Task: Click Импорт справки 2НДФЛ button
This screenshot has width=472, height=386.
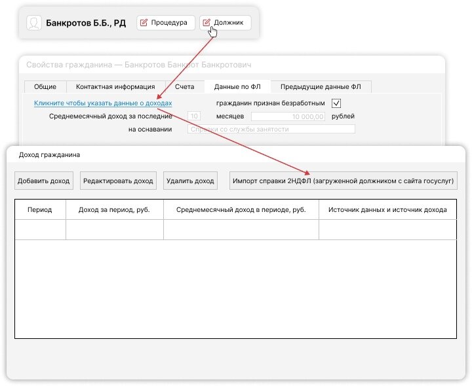Action: (344, 181)
